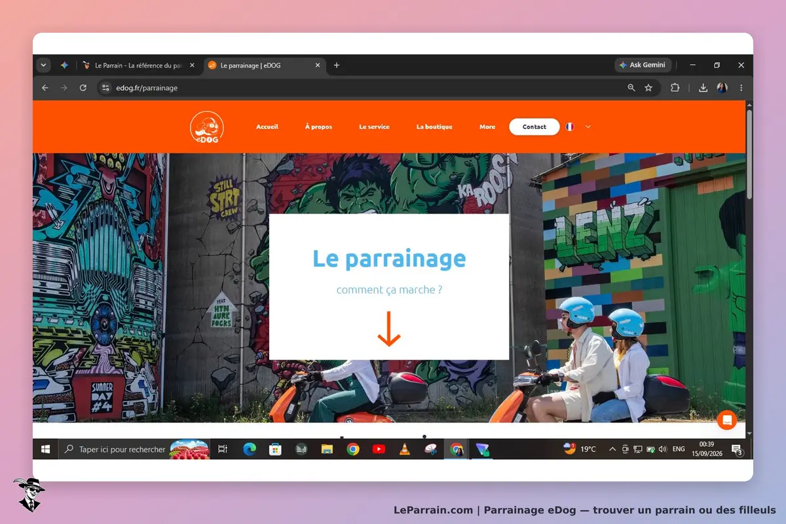Open Microsoft Store from taskbar
The image size is (786, 524).
click(276, 449)
